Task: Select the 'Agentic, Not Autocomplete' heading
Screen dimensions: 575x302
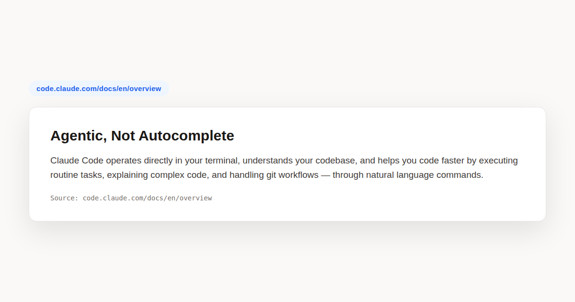Action: [142, 136]
